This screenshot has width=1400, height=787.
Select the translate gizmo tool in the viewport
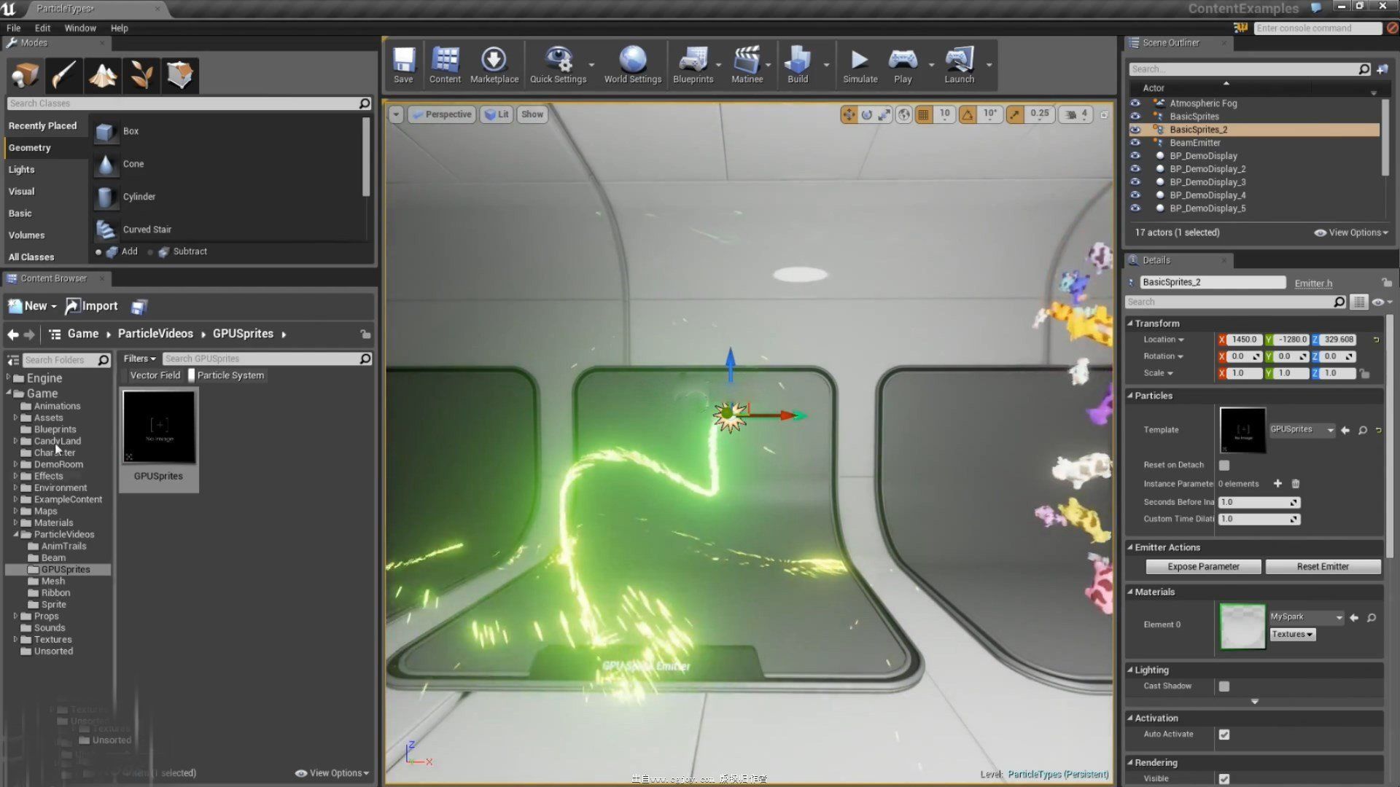click(x=849, y=114)
